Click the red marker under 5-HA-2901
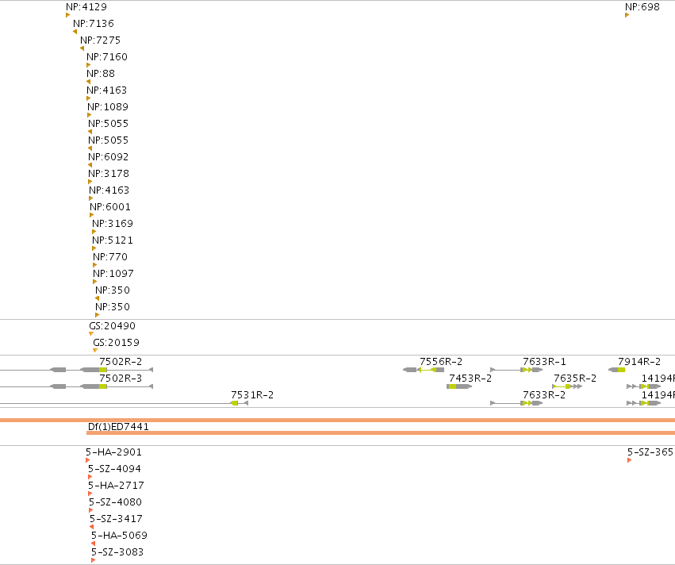This screenshot has width=675, height=565. click(88, 461)
